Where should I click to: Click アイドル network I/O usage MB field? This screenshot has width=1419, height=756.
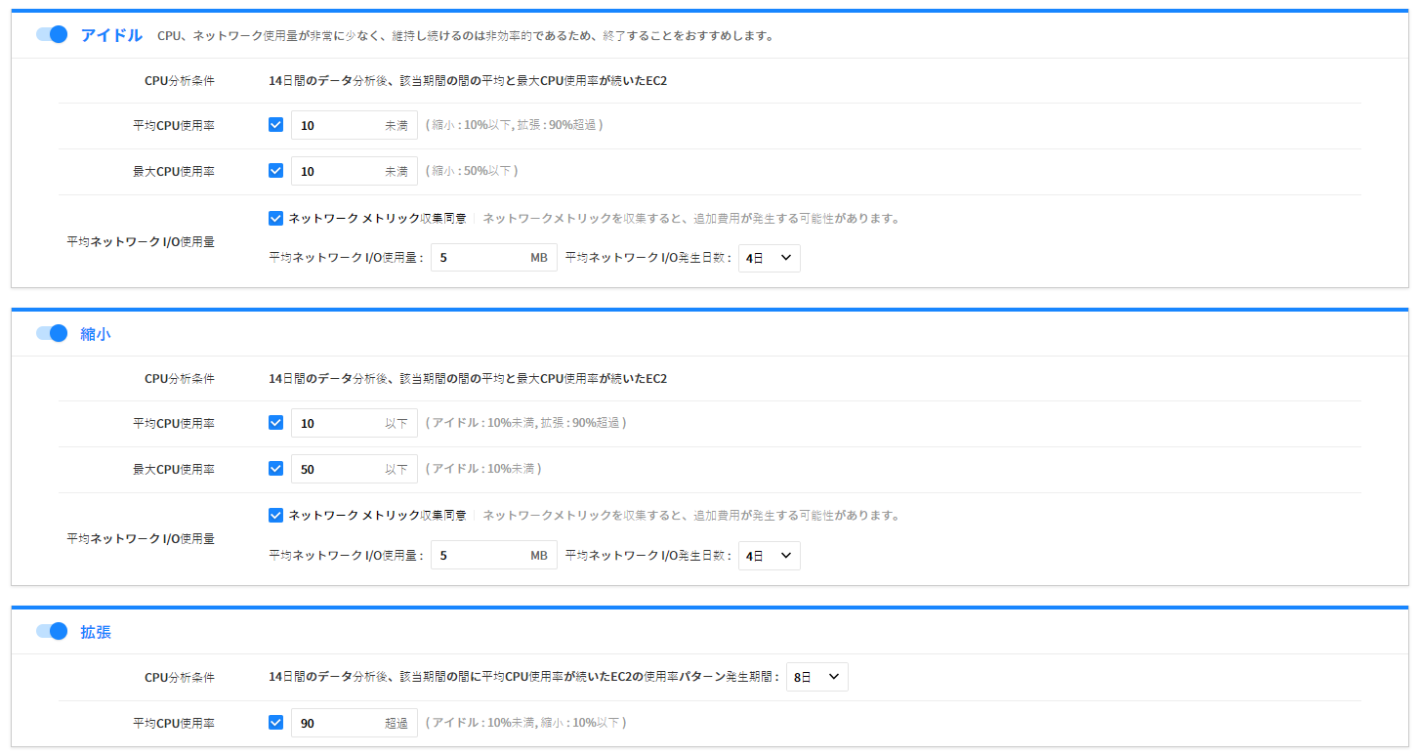coord(479,258)
